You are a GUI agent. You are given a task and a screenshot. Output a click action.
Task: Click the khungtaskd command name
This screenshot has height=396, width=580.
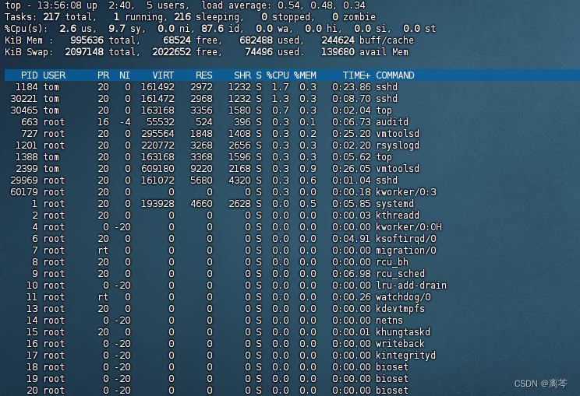tap(403, 332)
